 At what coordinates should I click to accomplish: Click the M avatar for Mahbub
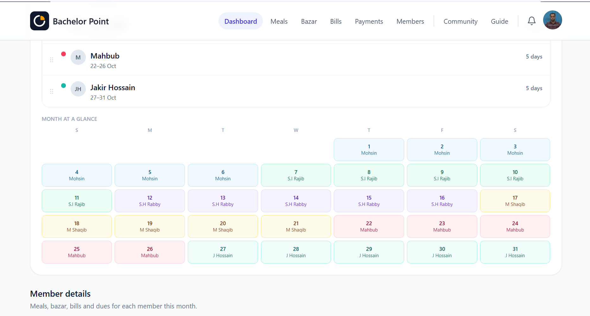pyautogui.click(x=78, y=57)
